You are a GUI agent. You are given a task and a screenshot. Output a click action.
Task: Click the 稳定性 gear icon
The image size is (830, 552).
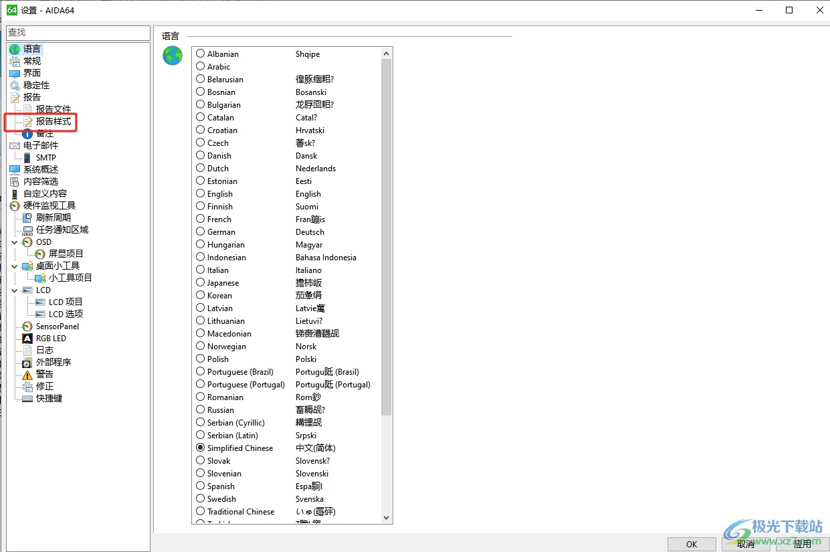pyautogui.click(x=15, y=85)
